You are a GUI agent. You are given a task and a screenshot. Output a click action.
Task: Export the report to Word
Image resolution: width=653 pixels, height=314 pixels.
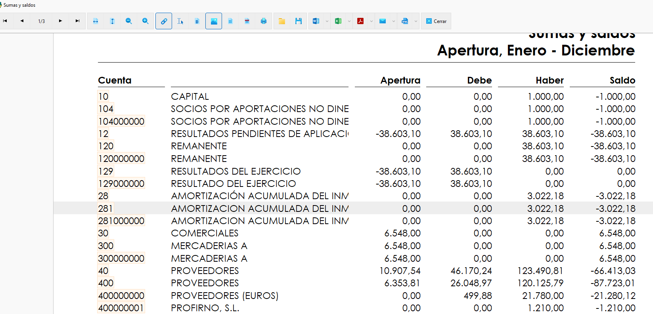[x=316, y=21]
